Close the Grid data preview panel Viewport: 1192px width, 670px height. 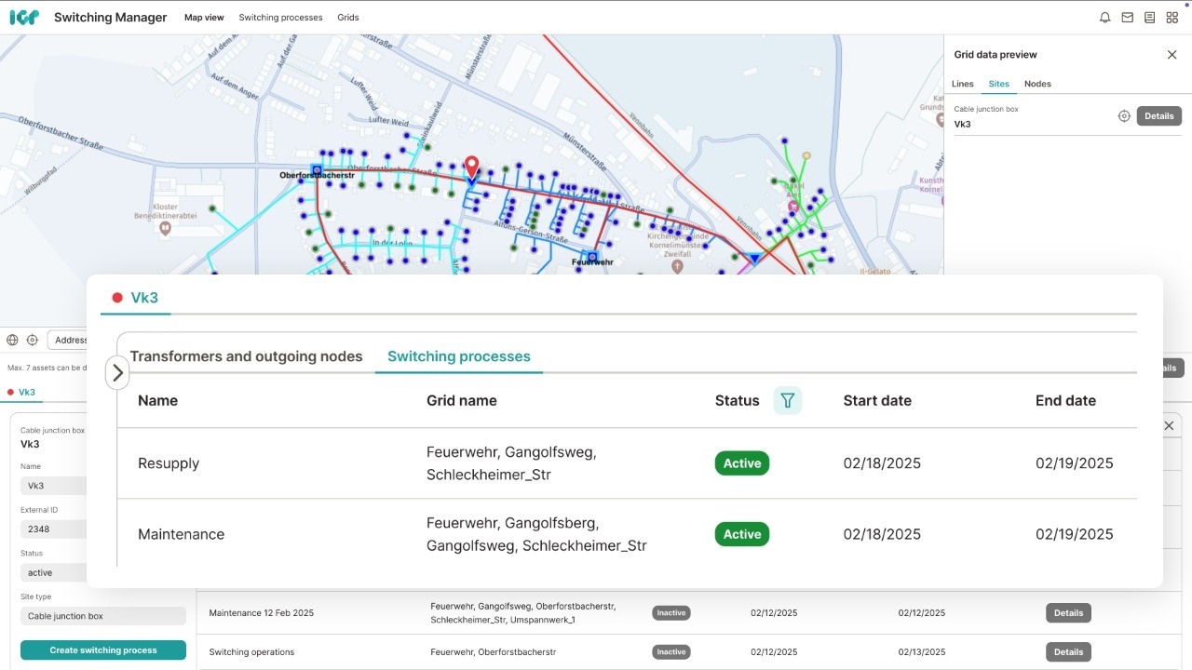click(x=1172, y=55)
